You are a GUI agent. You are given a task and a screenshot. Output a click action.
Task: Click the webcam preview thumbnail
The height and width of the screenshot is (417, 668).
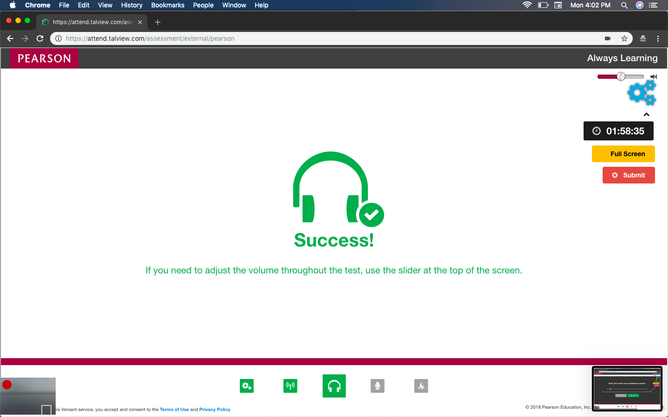(x=28, y=396)
